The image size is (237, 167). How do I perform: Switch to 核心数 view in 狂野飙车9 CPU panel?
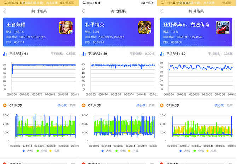click(219, 105)
